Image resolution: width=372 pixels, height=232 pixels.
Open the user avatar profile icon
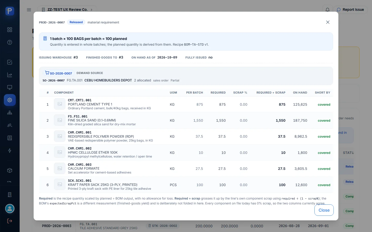tap(10, 209)
